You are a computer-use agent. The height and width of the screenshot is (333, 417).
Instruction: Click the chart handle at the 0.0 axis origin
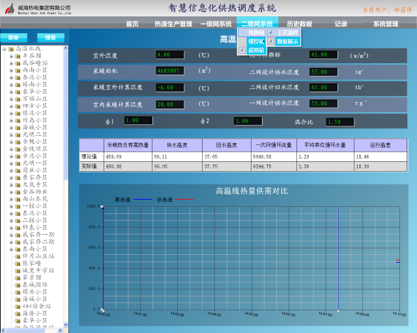point(102,310)
